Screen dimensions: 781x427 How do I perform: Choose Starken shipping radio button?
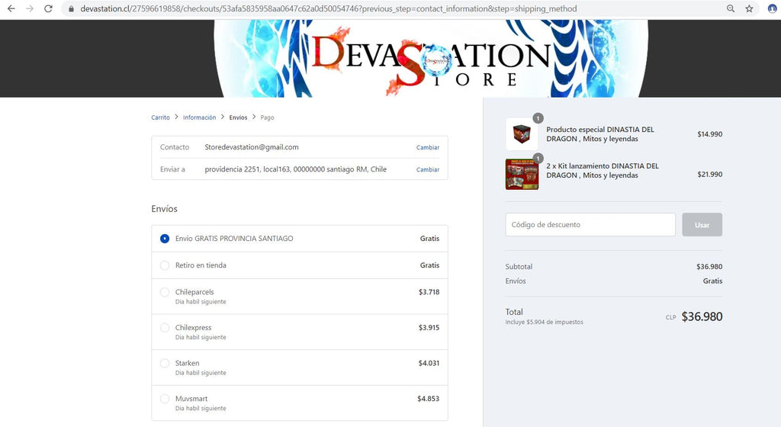point(165,363)
